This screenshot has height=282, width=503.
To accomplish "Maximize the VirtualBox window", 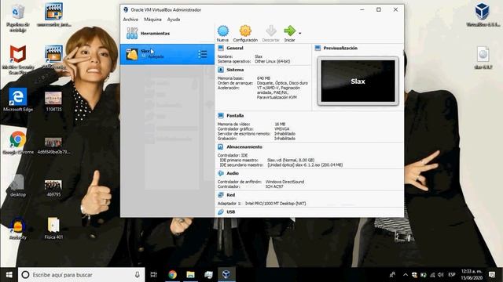I will click(379, 9).
